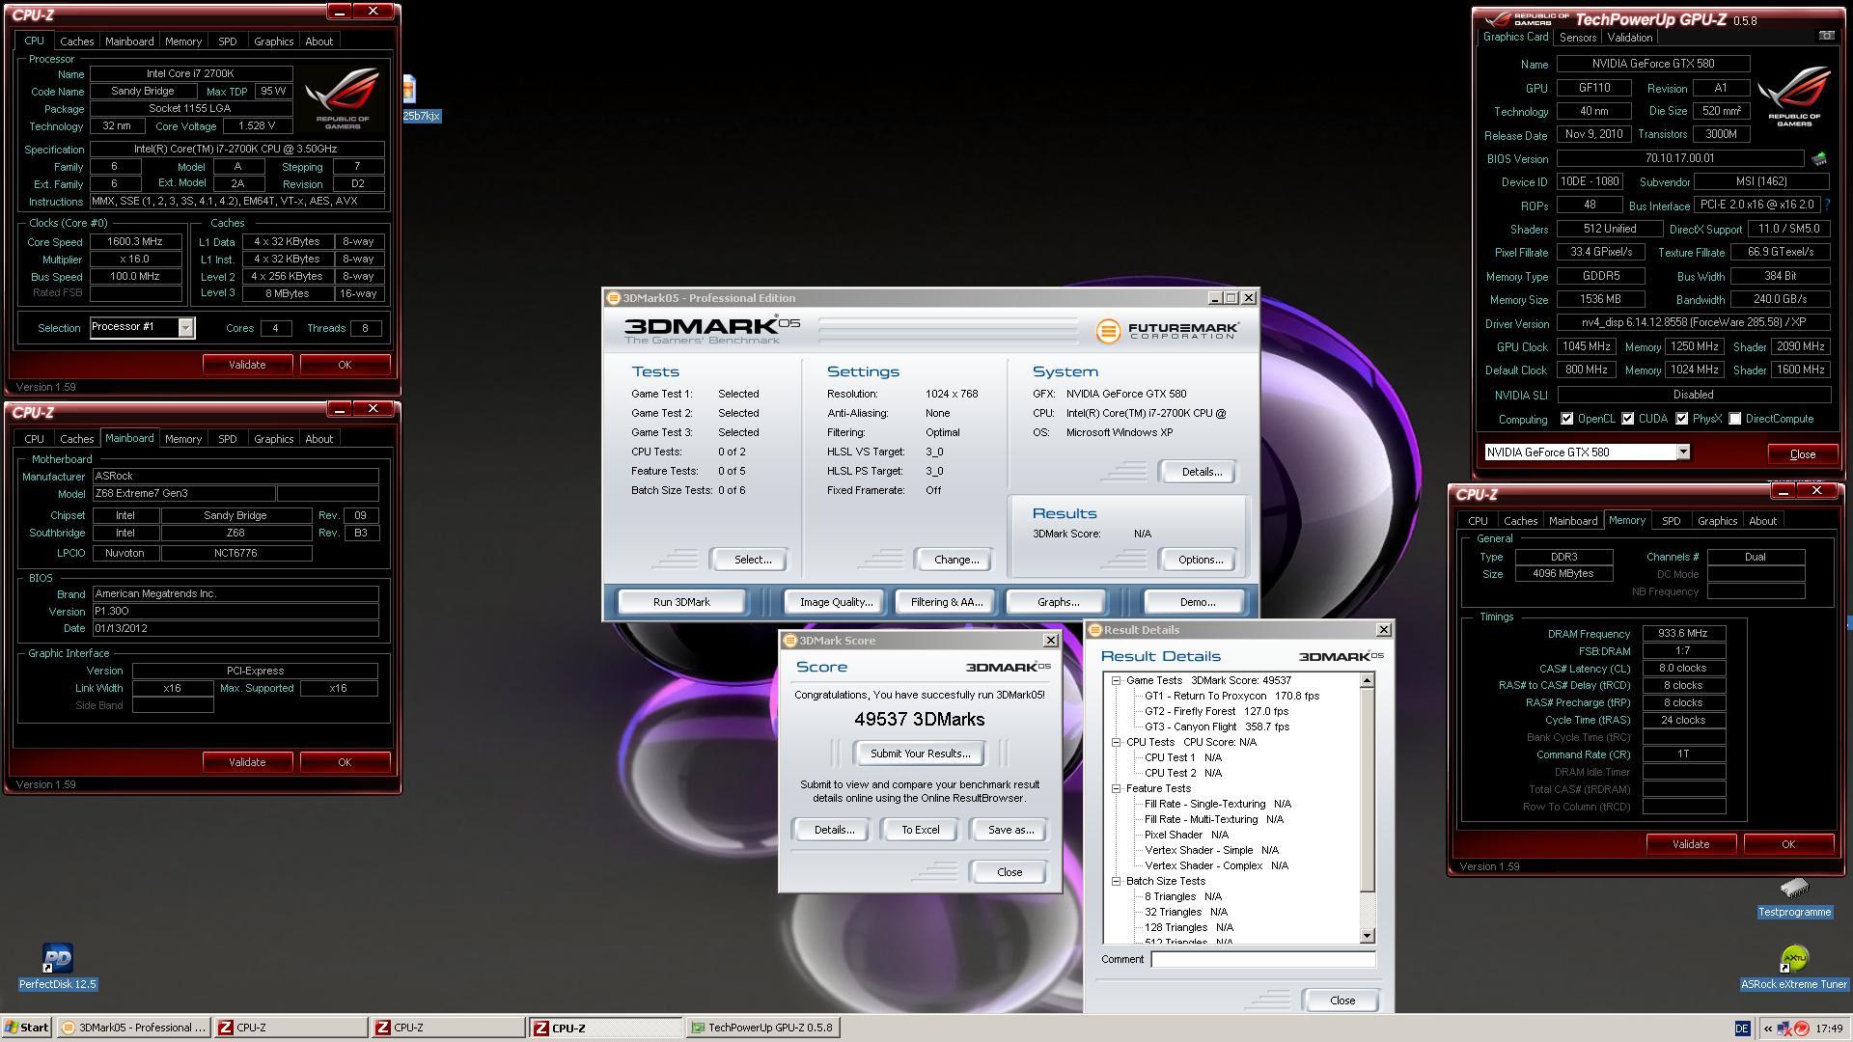Expand hidden system tray icons
Viewport: 1853px width, 1042px height.
1768,1028
